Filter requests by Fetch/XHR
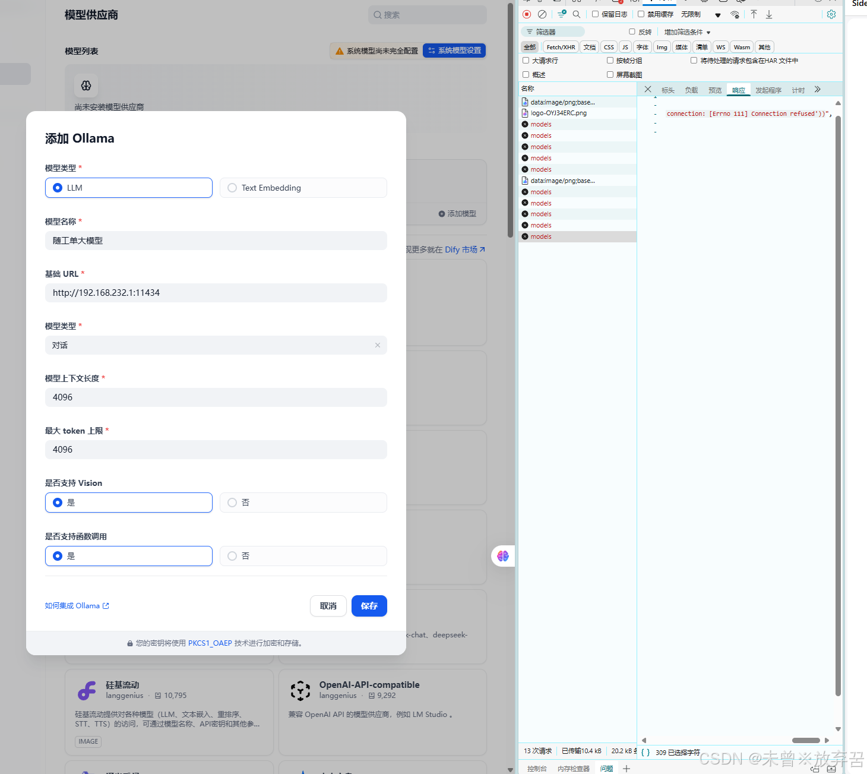 [x=561, y=47]
